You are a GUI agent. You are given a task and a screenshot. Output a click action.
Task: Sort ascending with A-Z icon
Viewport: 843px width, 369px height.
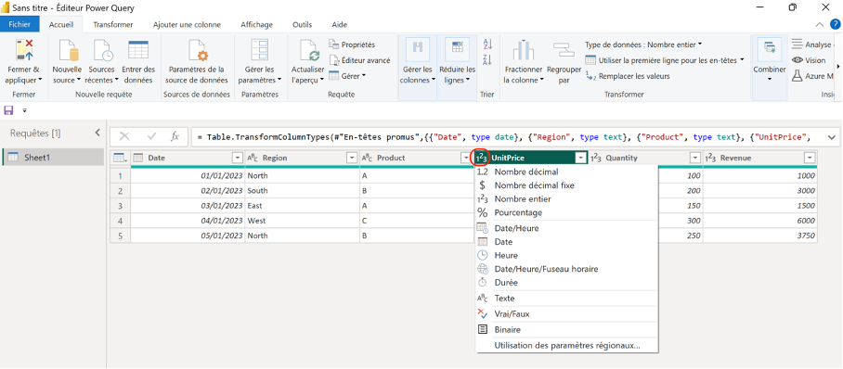coord(488,45)
